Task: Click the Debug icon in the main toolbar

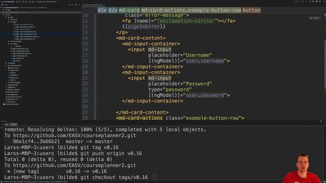Action: (303, 2)
